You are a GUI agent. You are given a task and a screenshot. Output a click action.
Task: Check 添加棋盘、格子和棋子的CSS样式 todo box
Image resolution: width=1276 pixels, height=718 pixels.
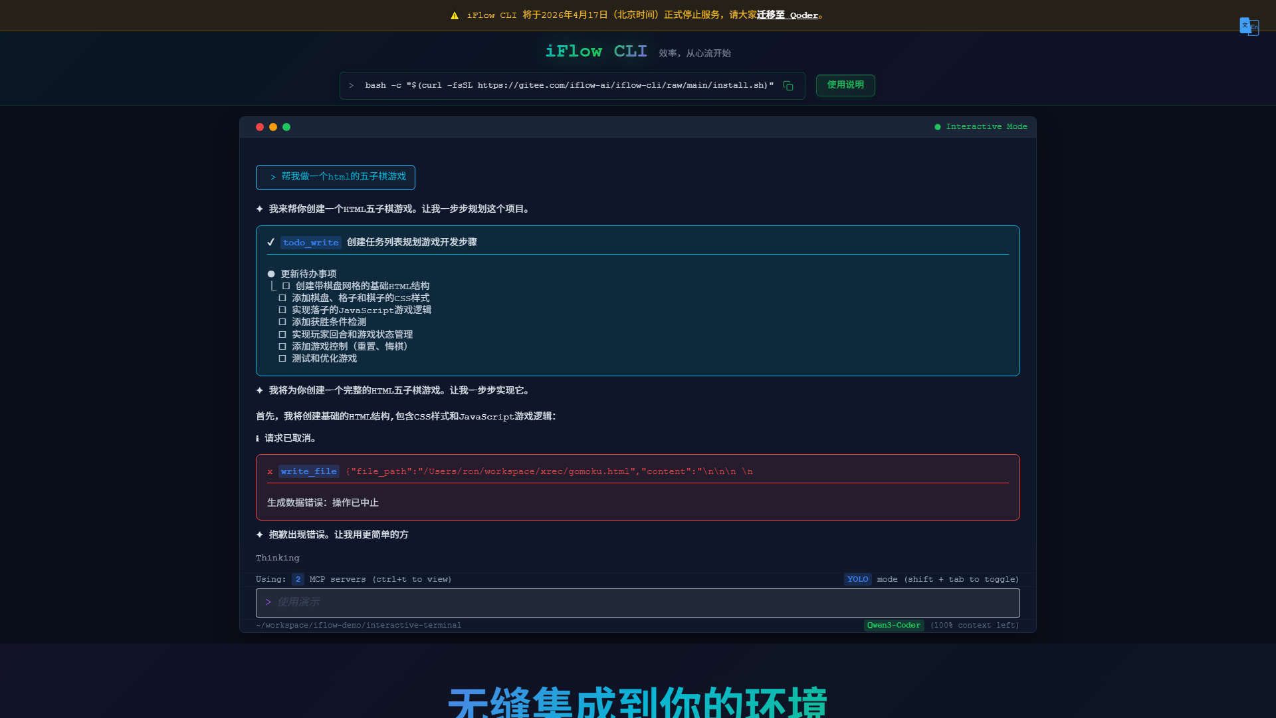(282, 298)
